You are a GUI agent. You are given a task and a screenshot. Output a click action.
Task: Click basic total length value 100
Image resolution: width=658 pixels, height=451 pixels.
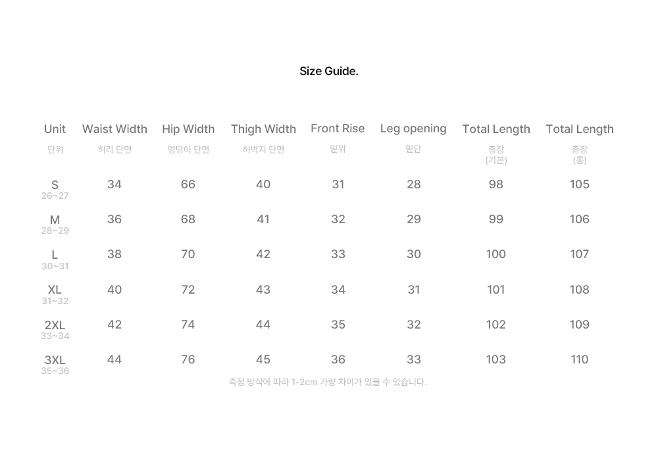496,254
